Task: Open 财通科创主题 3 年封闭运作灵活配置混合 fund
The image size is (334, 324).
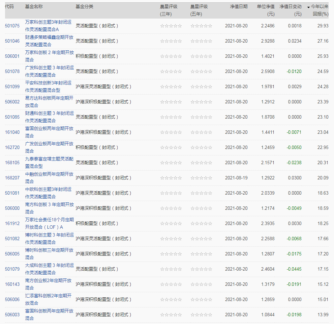Action: (x=50, y=117)
